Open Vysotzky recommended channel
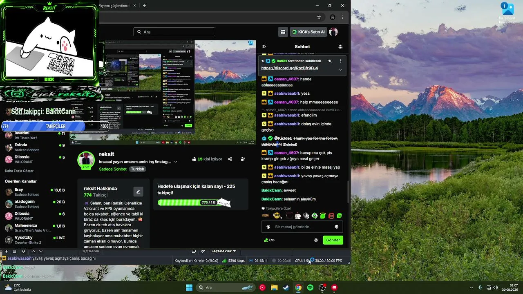 point(35,240)
